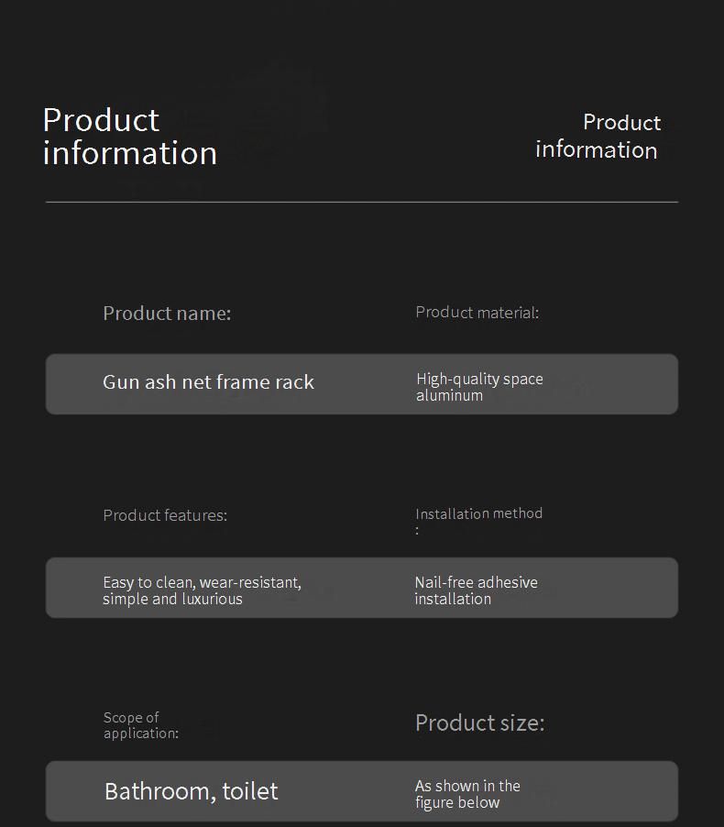Screen dimensions: 724x827
Task: Click the smaller right Product information heading
Action: (x=597, y=137)
